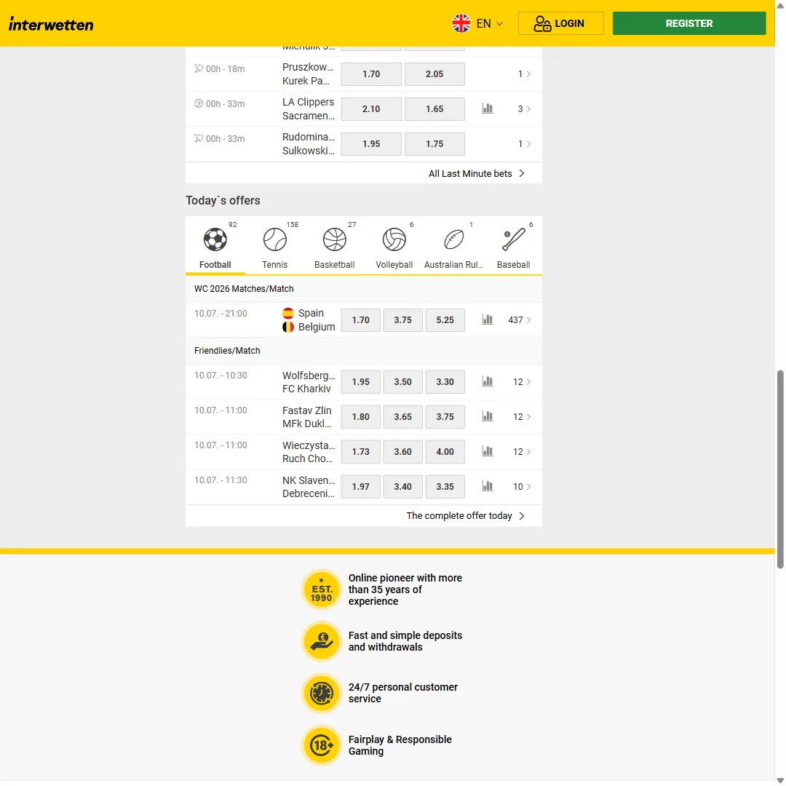Click the EST. 1990 badge icon
Screen dimensions: 786x786
(322, 589)
